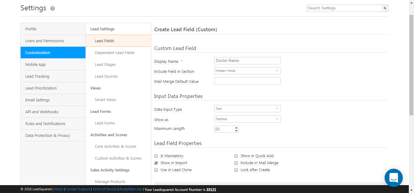This screenshot has height=193, width=414.
Task: Click the search magnifier icon
Action: click(385, 8)
